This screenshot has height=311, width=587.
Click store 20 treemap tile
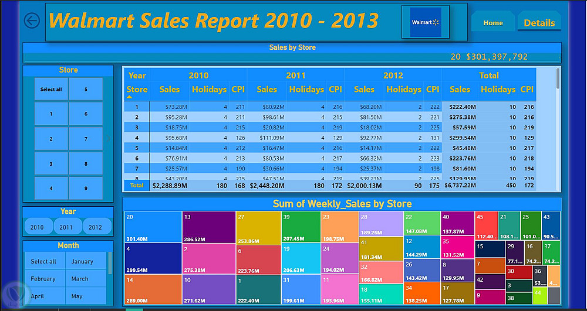[x=153, y=227]
